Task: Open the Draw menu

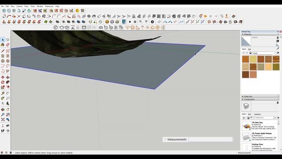Action: [x=26, y=6]
